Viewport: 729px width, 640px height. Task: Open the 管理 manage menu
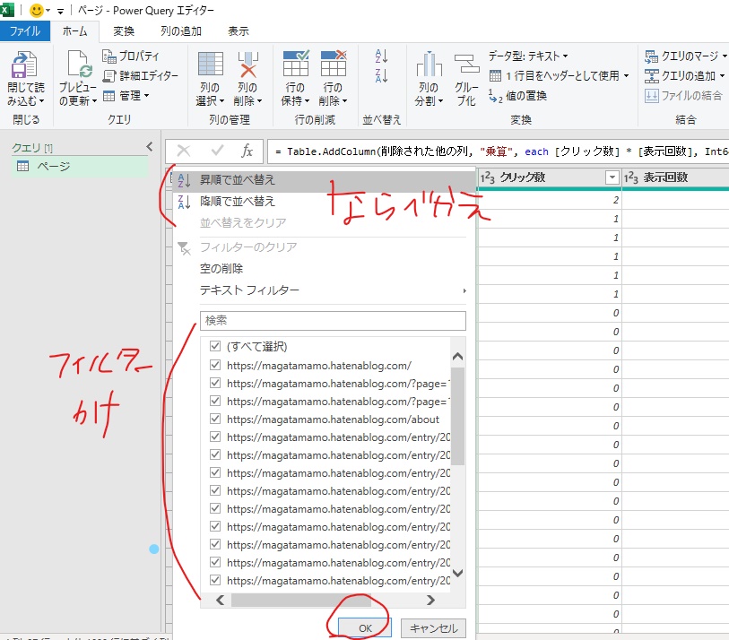[x=126, y=96]
